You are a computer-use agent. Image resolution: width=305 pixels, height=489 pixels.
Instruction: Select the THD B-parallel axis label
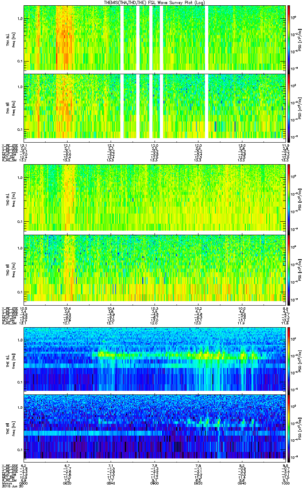(8, 271)
